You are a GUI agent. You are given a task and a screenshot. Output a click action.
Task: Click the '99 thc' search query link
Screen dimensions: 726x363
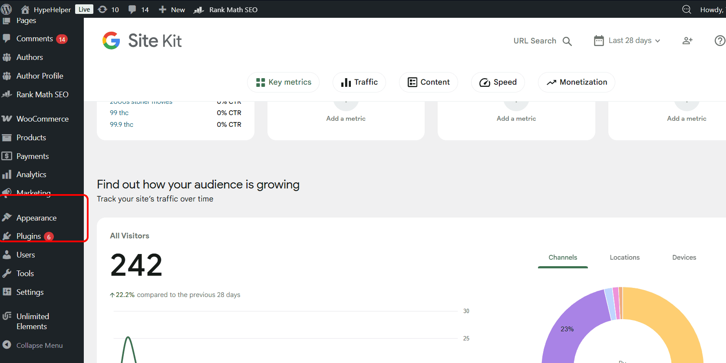[119, 113]
